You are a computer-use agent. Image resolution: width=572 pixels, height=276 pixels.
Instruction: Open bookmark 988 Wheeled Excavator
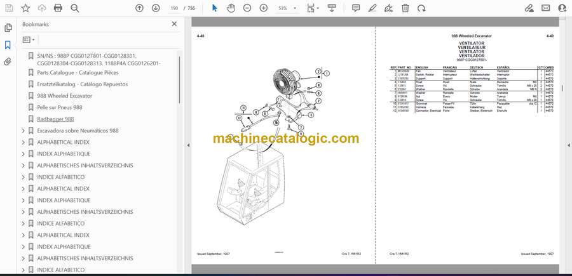65,96
